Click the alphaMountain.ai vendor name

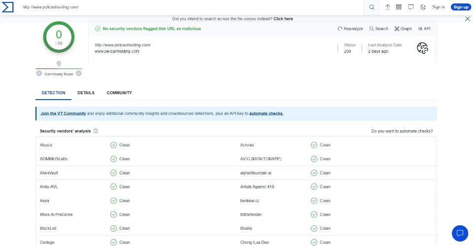[256, 173]
